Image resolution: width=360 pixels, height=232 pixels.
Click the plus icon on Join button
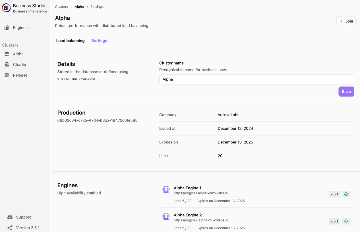(x=341, y=21)
